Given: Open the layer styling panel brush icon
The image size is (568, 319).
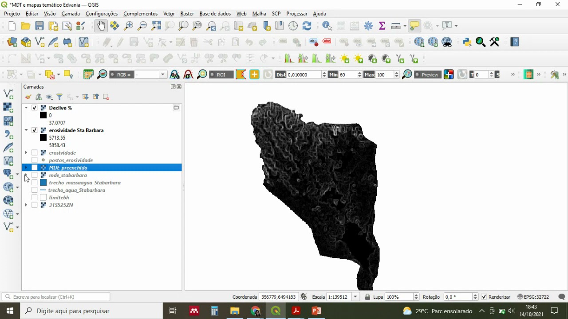Looking at the screenshot, I should coord(28,97).
